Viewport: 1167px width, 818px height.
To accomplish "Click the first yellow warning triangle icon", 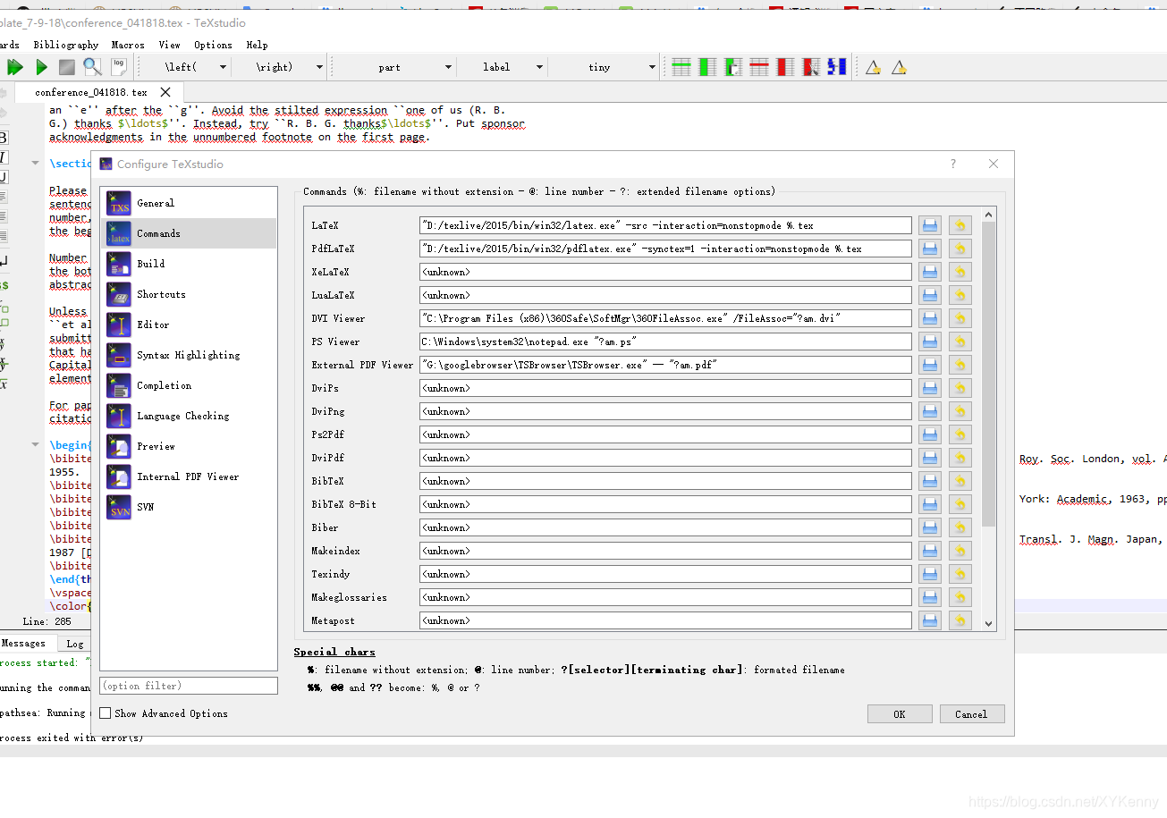I will (874, 67).
